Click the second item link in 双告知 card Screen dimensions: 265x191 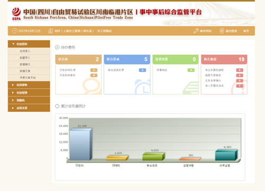pos(67,75)
